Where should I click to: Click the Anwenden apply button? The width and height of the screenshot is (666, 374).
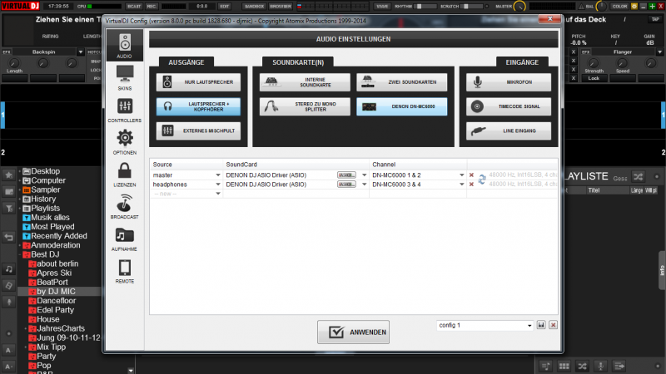(353, 332)
